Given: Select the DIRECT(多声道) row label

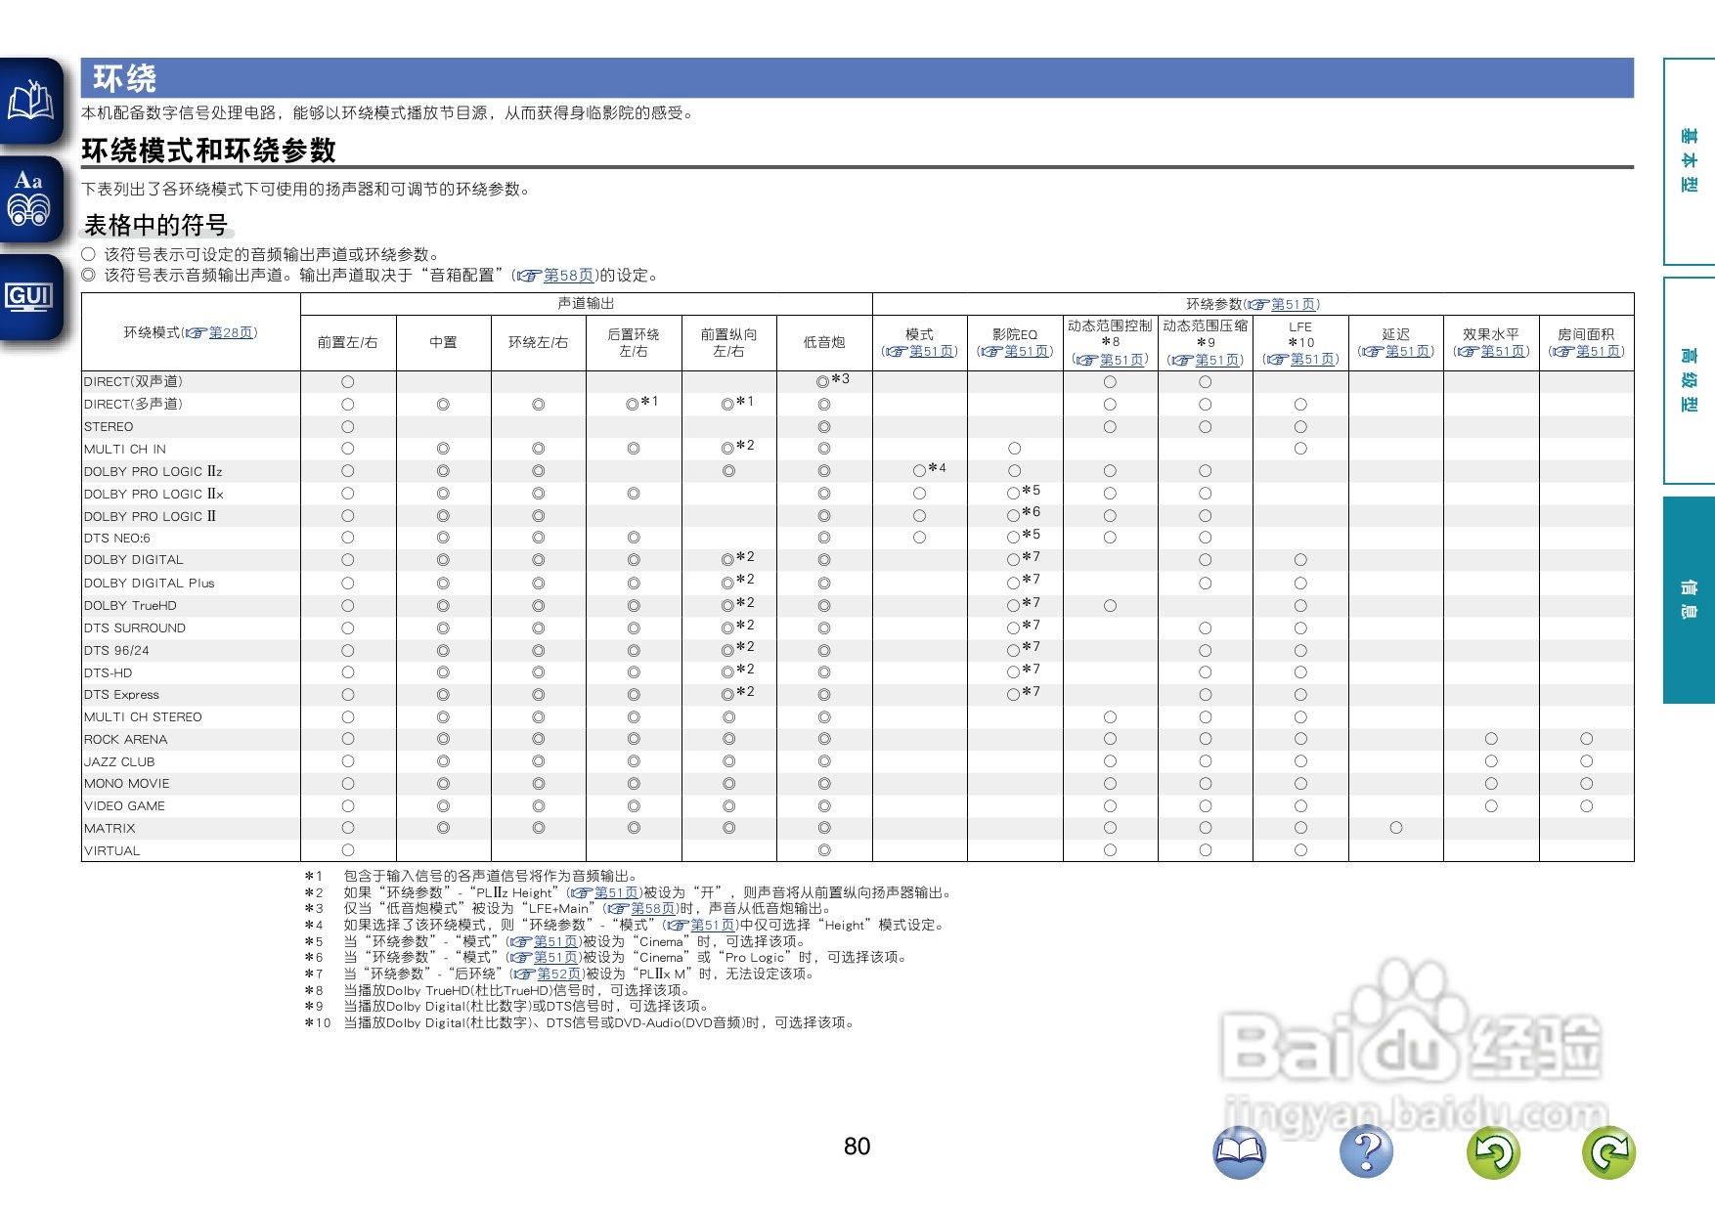Looking at the screenshot, I should (x=133, y=405).
